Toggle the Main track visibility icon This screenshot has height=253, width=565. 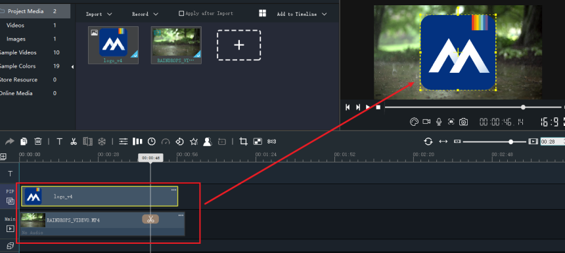pyautogui.click(x=10, y=228)
